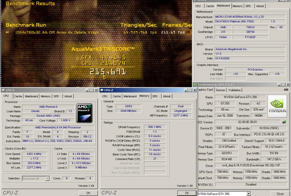This screenshot has height=196, width=291.
Task: Click the AMD Phenom II logo in CPU-Z
Action: 84,113
